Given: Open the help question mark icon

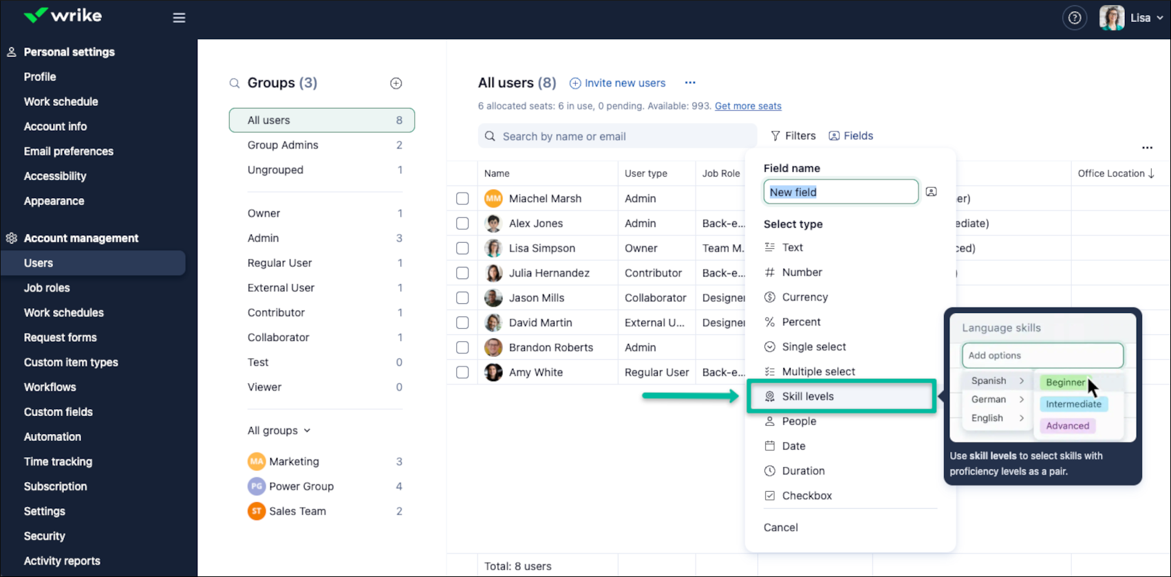Looking at the screenshot, I should coord(1075,18).
